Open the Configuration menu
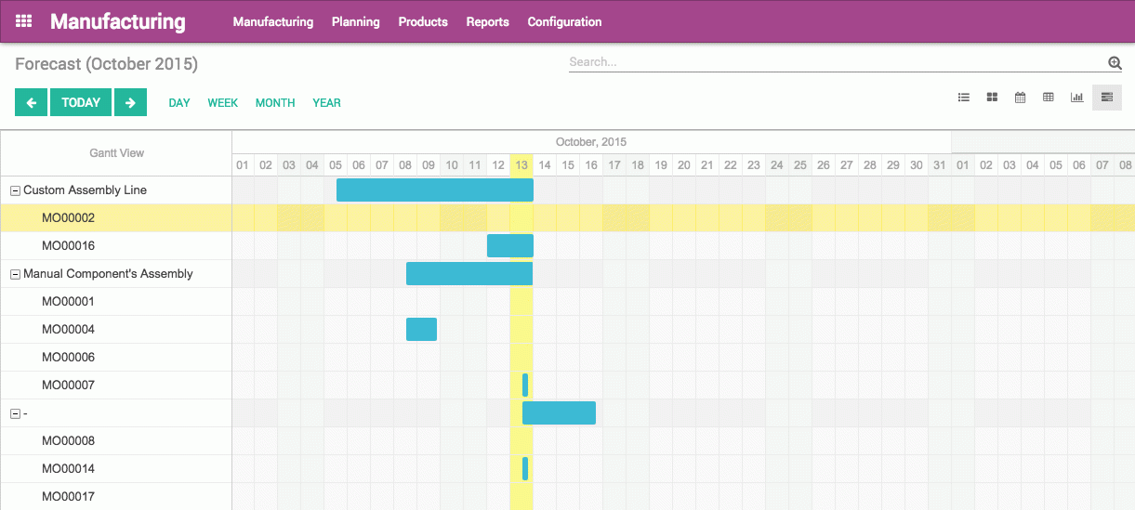This screenshot has width=1135, height=510. [x=564, y=21]
